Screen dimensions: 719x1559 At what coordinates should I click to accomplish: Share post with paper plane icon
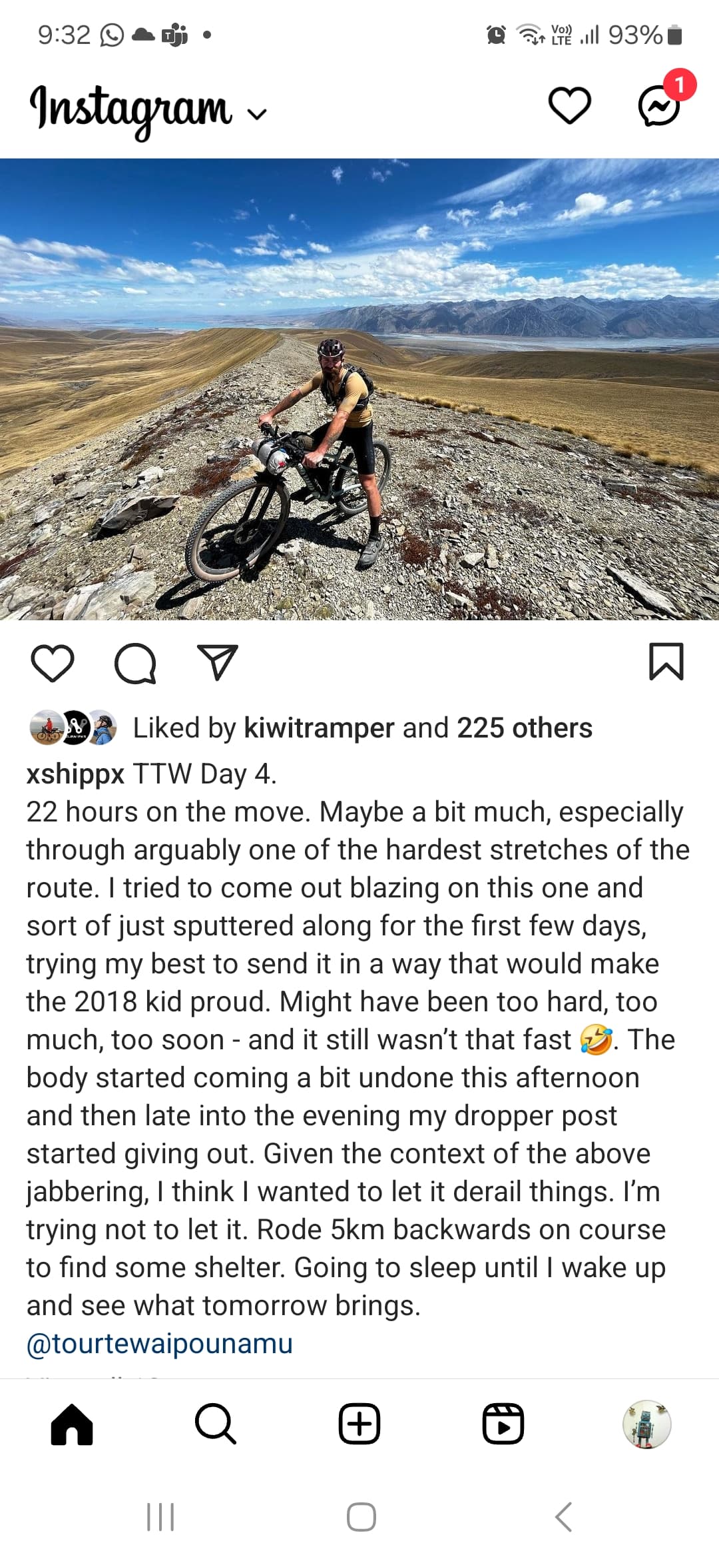click(218, 662)
